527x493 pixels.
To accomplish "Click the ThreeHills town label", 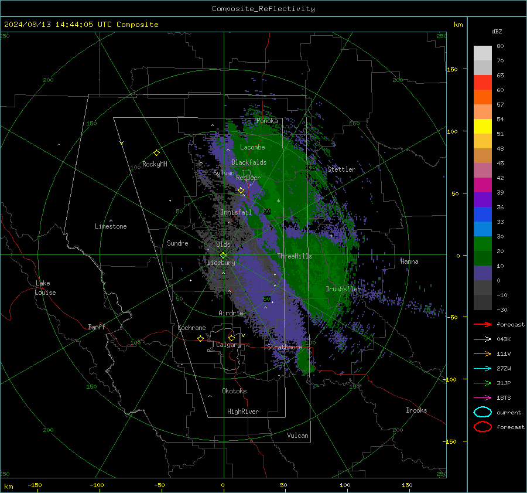I will click(295, 256).
